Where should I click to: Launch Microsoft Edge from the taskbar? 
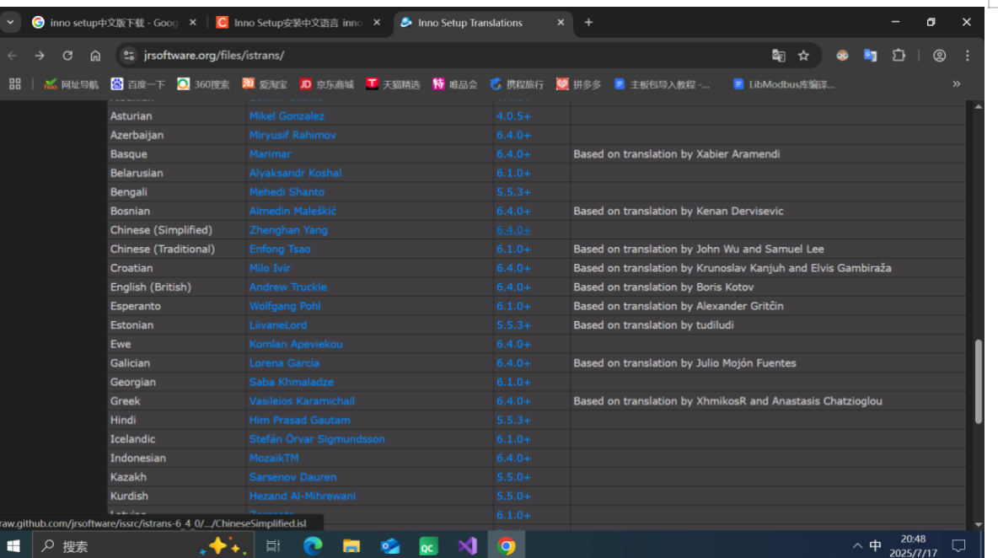point(313,546)
